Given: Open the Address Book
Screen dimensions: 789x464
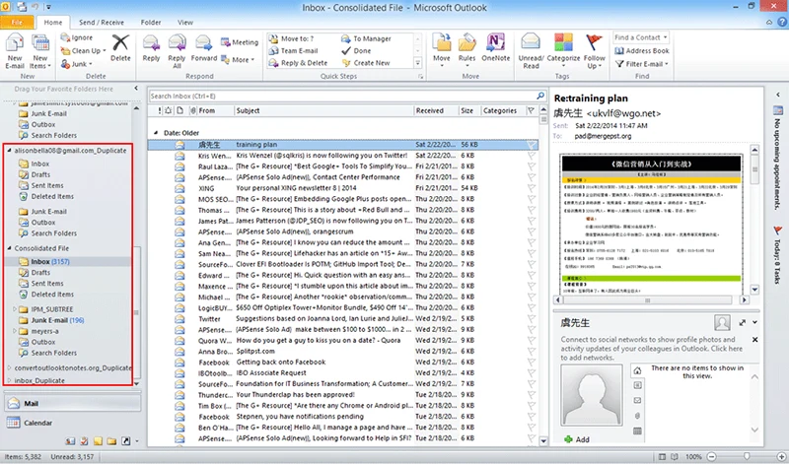Looking at the screenshot, I should tap(642, 51).
